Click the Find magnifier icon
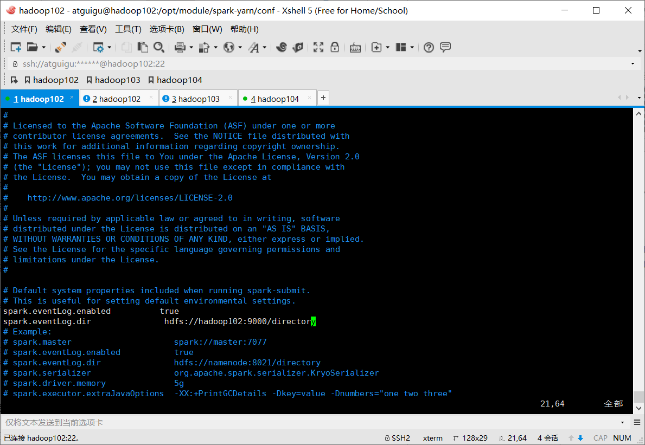This screenshot has height=445, width=645. point(159,47)
